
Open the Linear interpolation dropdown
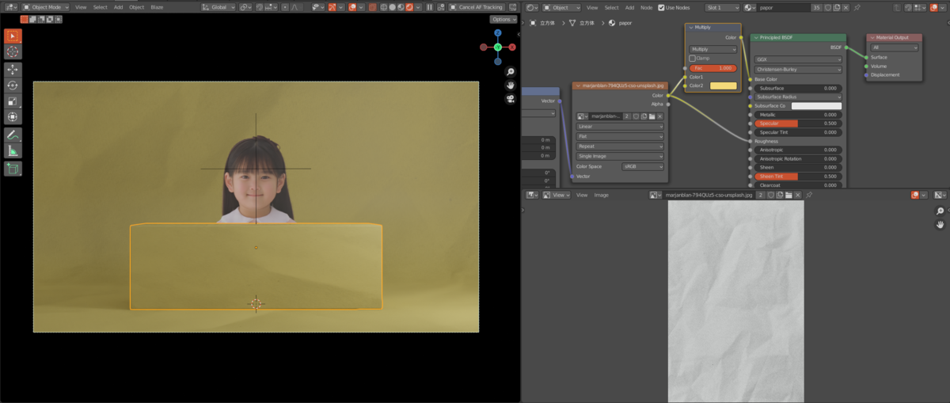click(x=620, y=126)
